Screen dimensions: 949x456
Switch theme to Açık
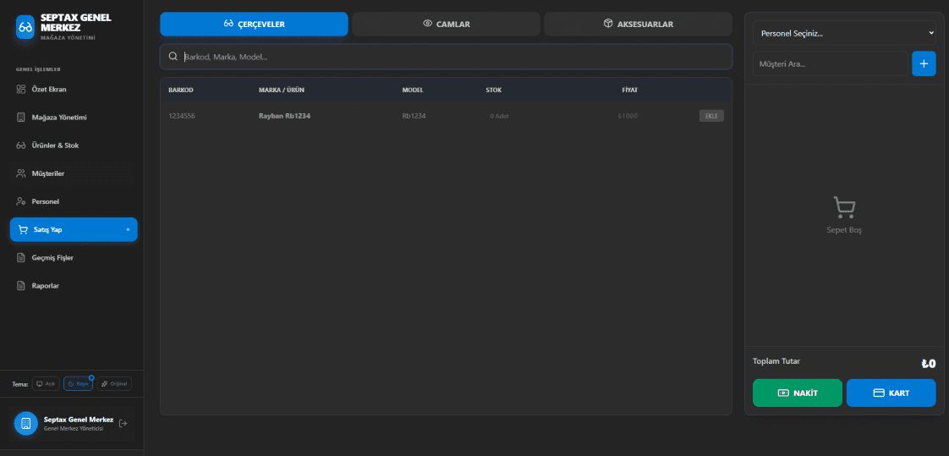point(46,384)
